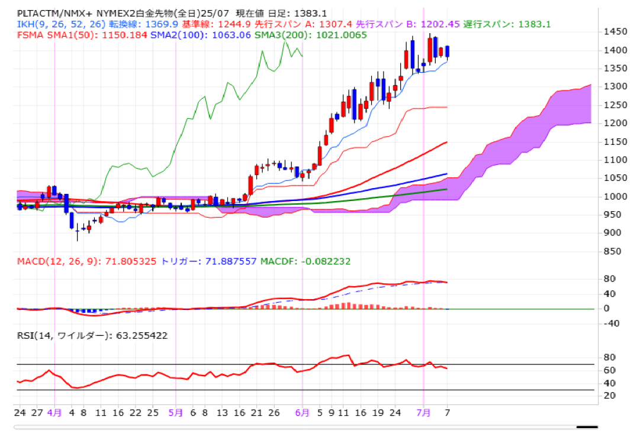This screenshot has width=637, height=440.
Task: Click the date label 24 at axis start
Action: (20, 413)
